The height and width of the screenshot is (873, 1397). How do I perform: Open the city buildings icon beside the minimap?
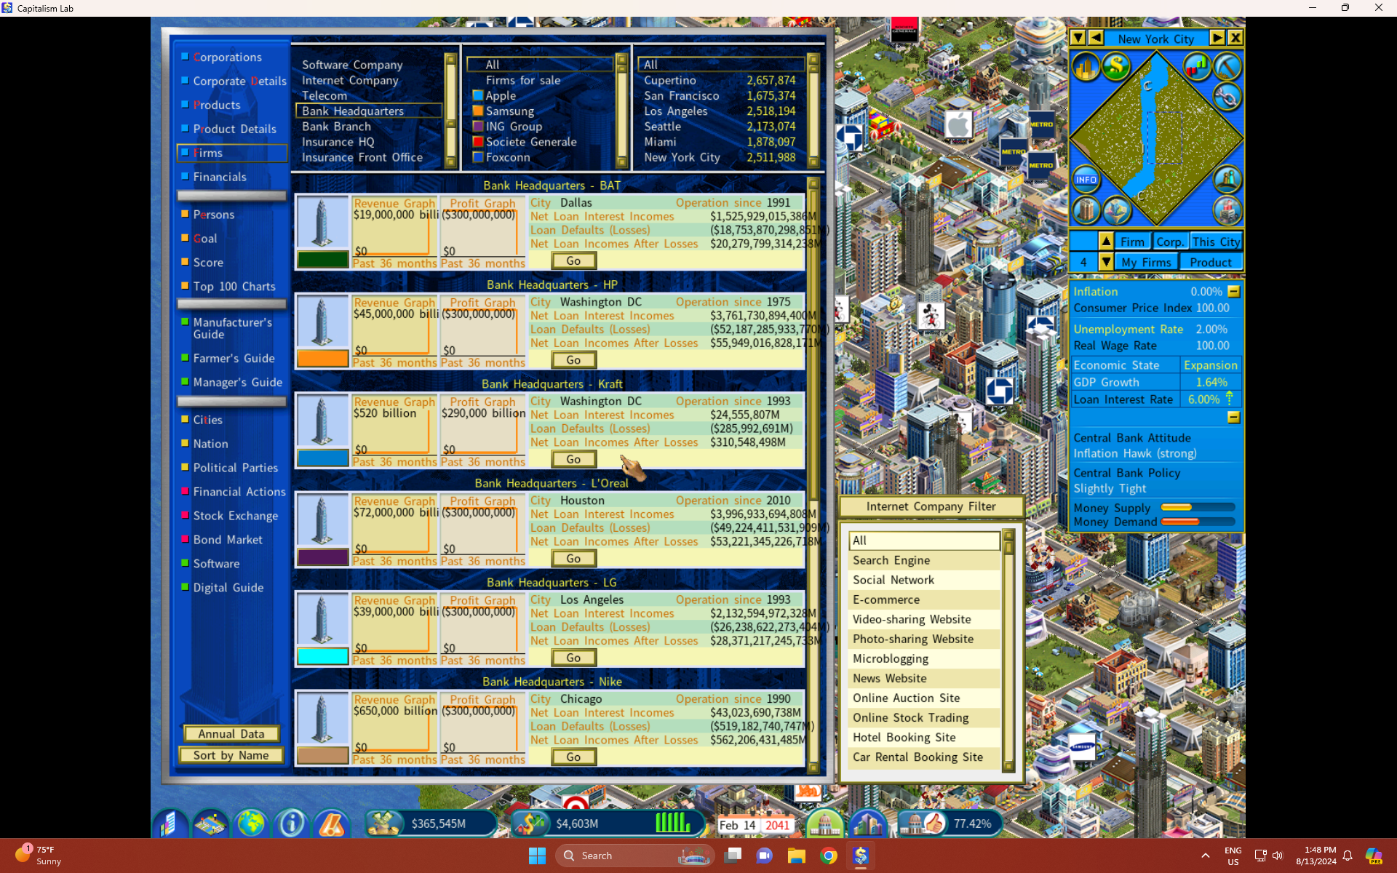1086,68
